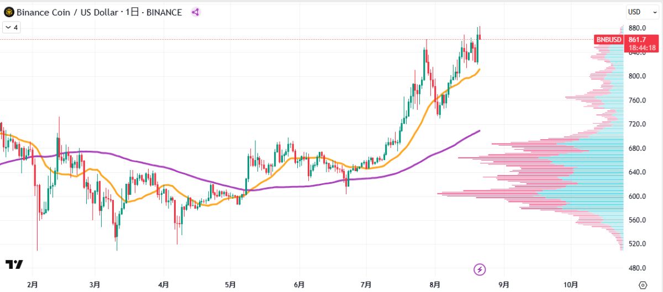Click the Binance Coin logo icon

pyautogui.click(x=9, y=12)
